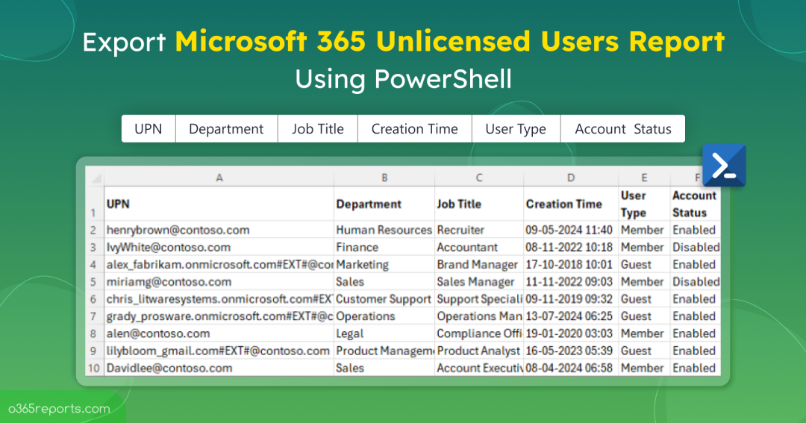Select column C header

pos(479,178)
